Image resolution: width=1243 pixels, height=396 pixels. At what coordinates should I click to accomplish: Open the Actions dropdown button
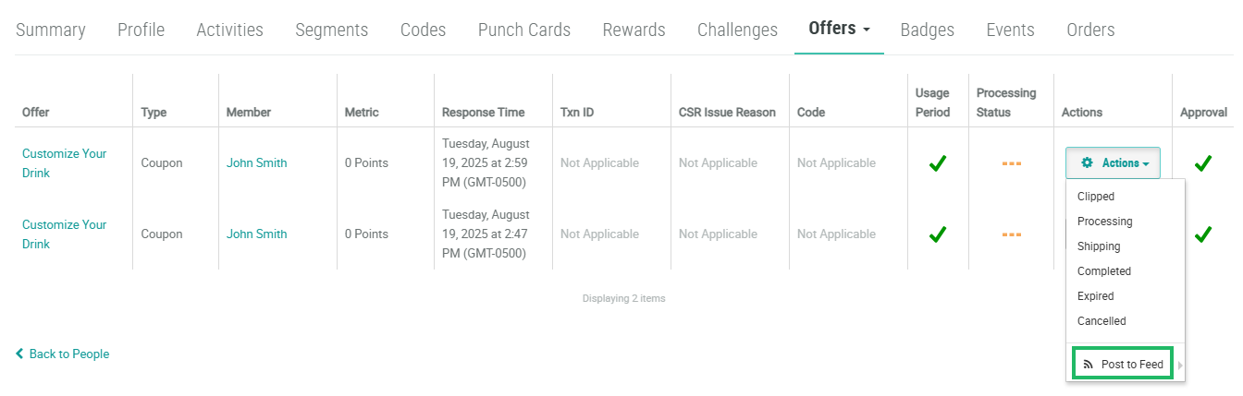click(1113, 163)
